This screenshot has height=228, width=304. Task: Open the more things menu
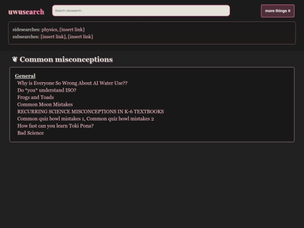coord(278,11)
